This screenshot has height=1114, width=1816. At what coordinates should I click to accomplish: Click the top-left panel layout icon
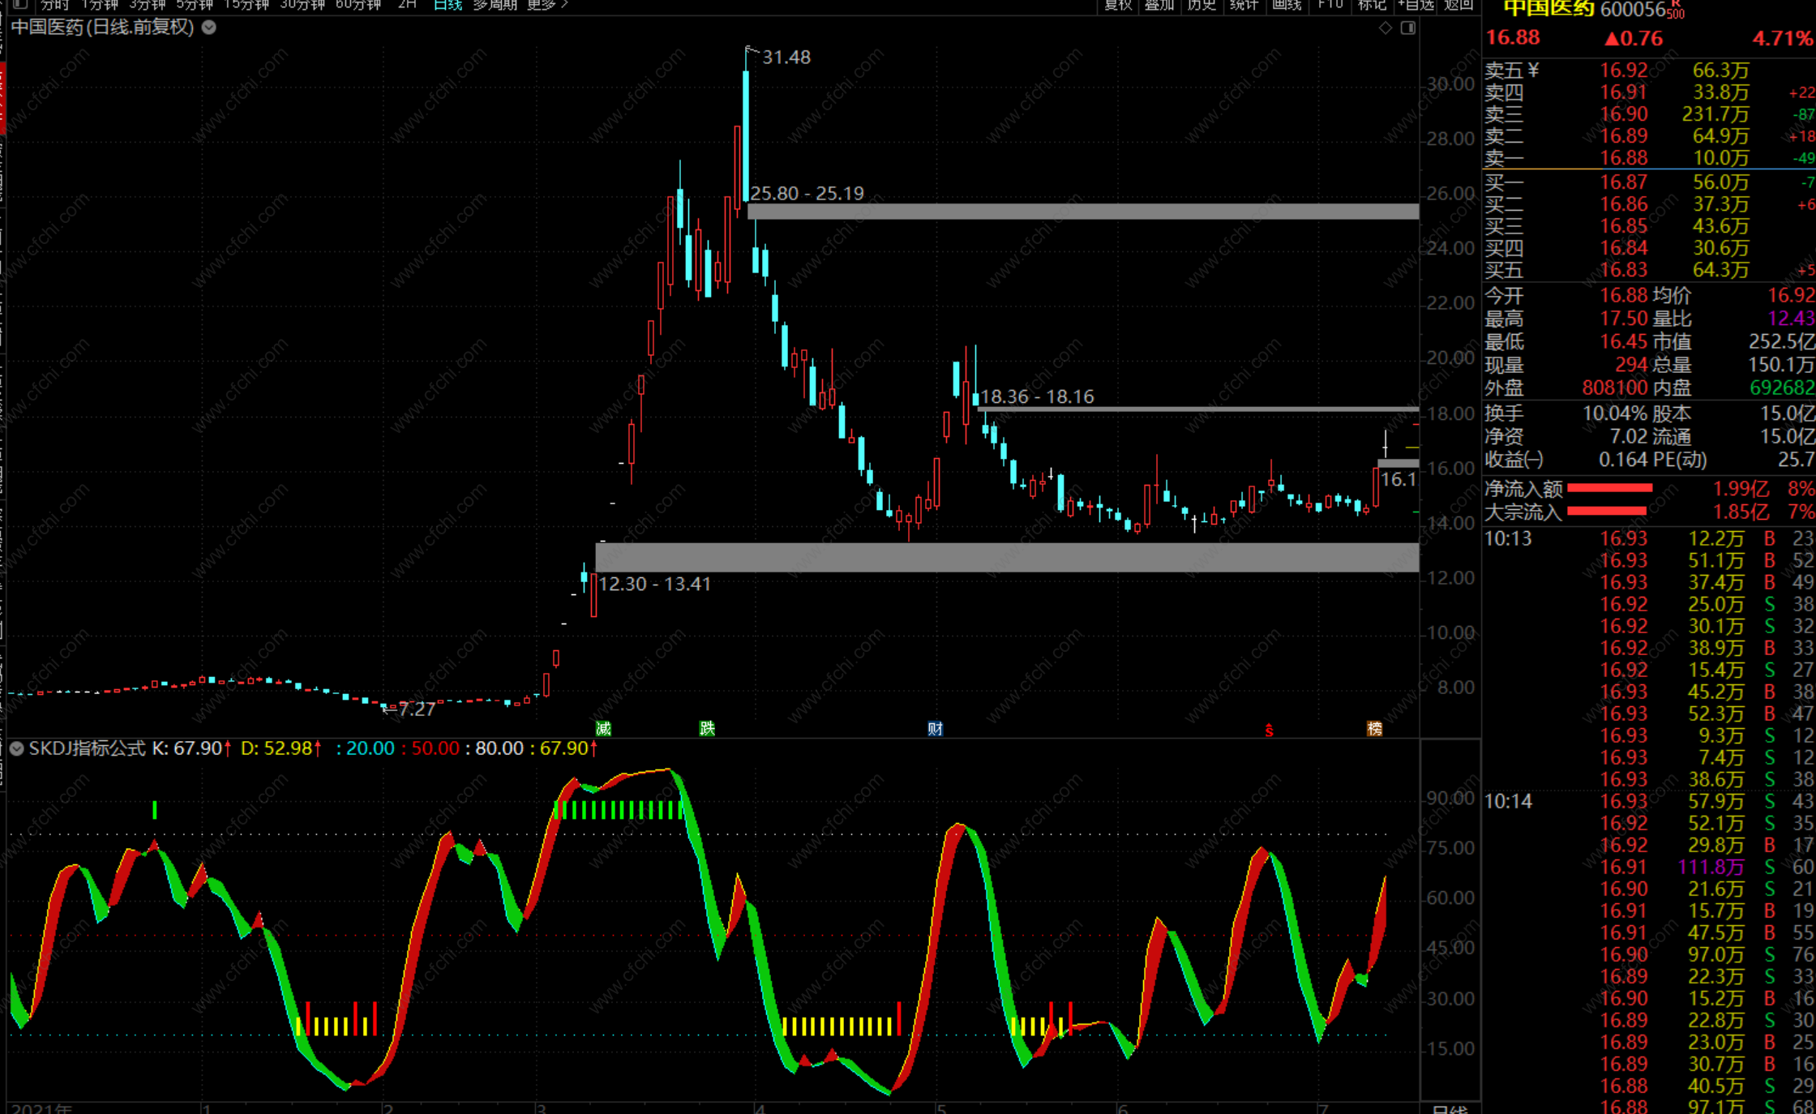[21, 5]
